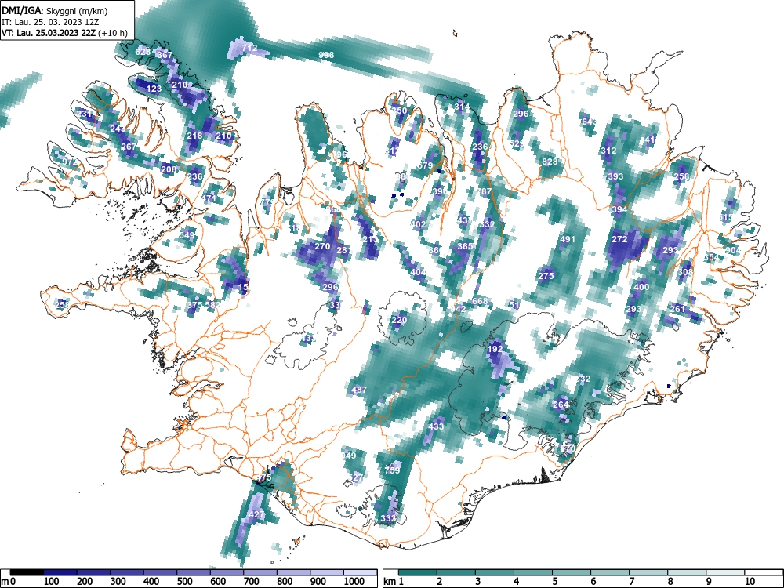Click the visibility value 192 on Vatnajökull
This screenshot has height=588, width=784.
point(495,349)
